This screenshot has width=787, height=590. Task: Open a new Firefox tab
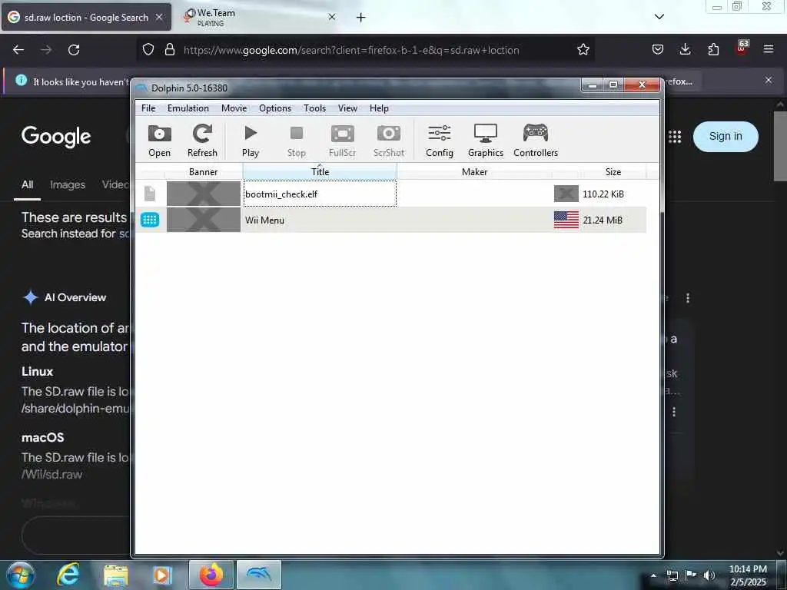click(x=361, y=18)
